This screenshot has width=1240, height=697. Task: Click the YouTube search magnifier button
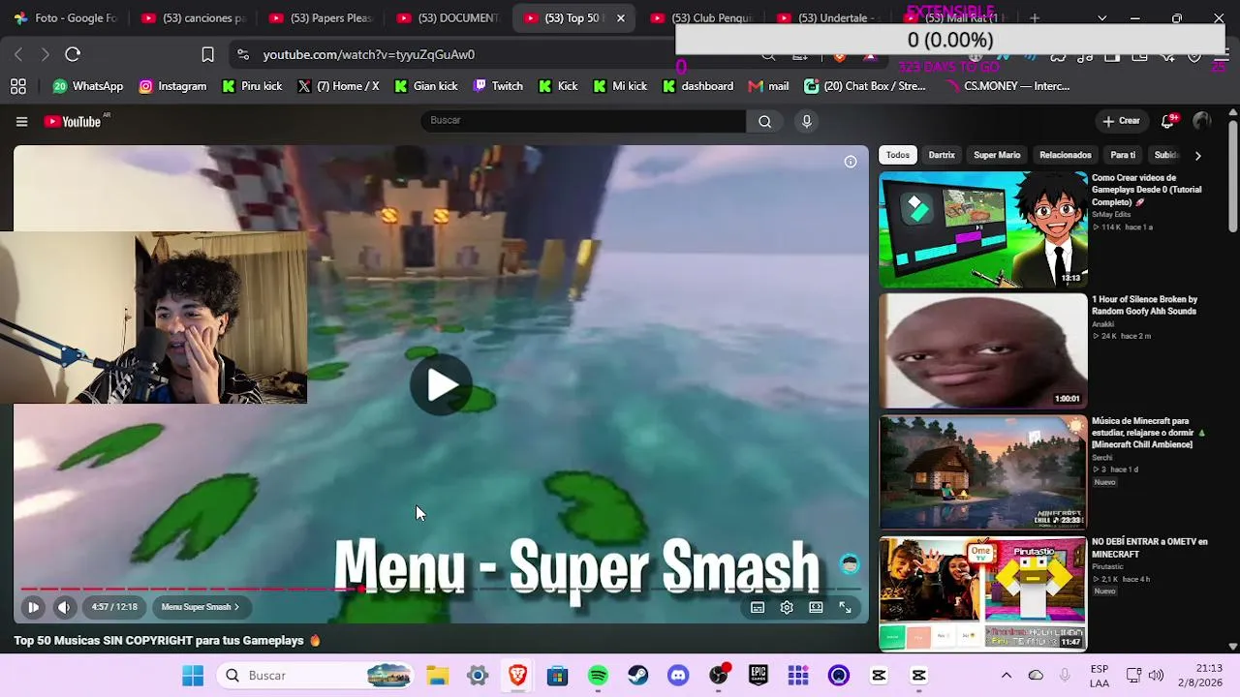[765, 121]
